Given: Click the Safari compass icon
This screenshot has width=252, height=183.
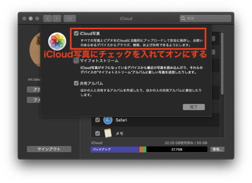Looking at the screenshot, I should pos(108,120).
